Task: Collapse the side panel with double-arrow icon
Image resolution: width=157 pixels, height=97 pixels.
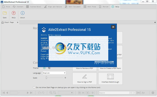Action: point(155,22)
